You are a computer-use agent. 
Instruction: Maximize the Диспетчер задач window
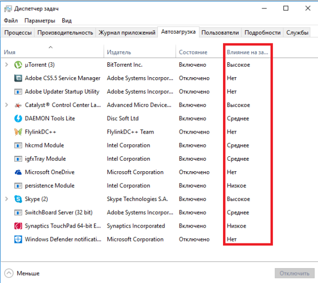(286, 8)
